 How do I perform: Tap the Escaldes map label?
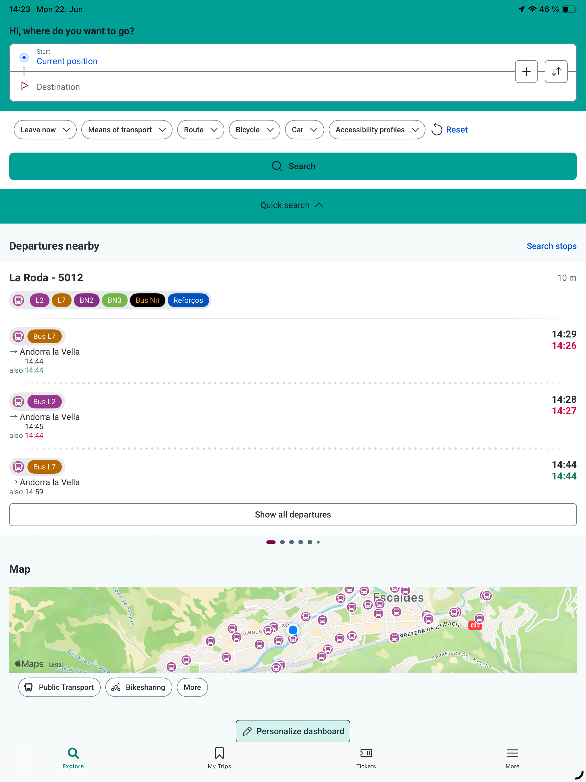click(398, 597)
